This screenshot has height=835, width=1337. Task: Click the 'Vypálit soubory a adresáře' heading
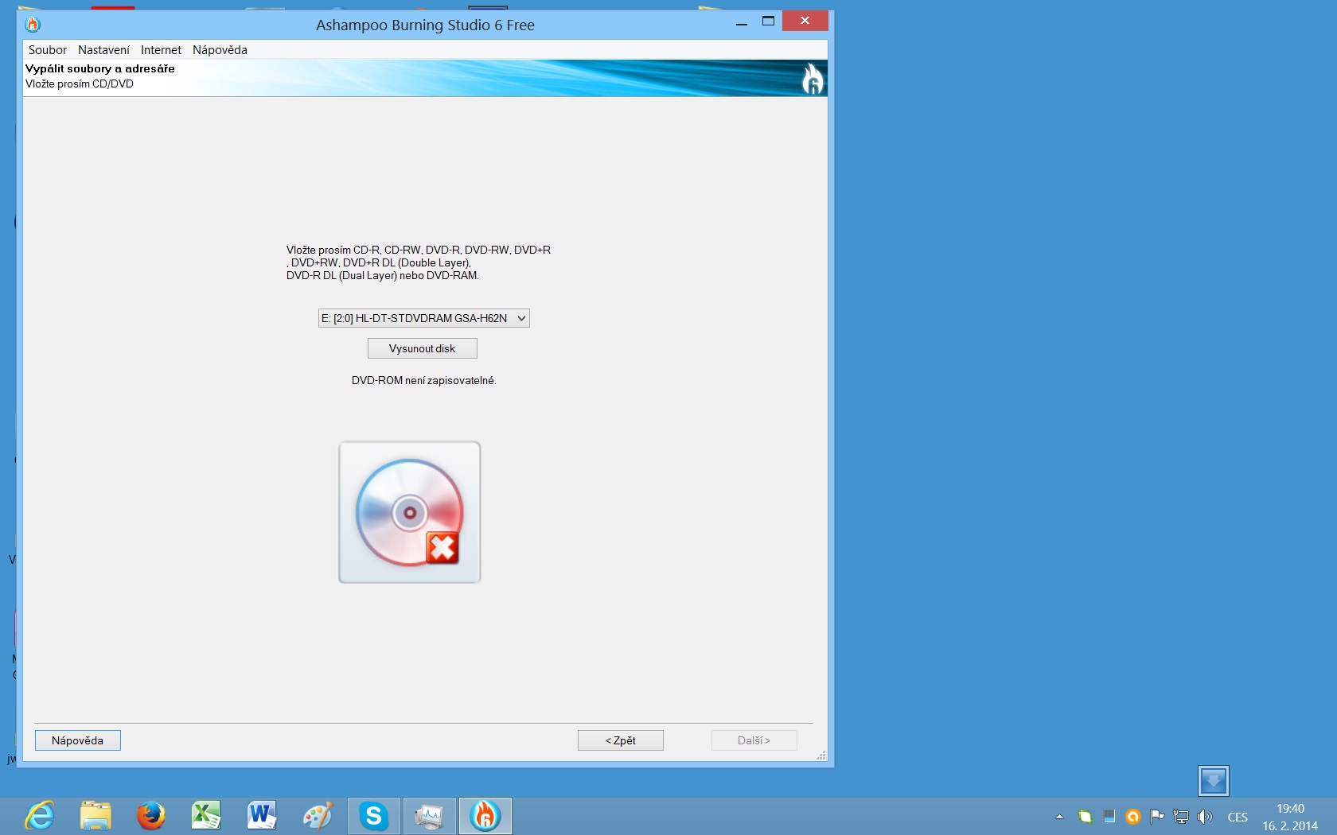coord(100,68)
